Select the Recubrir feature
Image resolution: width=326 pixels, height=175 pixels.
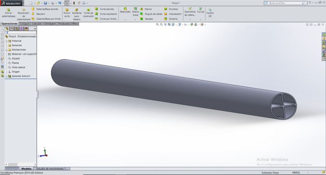(x=39, y=14)
